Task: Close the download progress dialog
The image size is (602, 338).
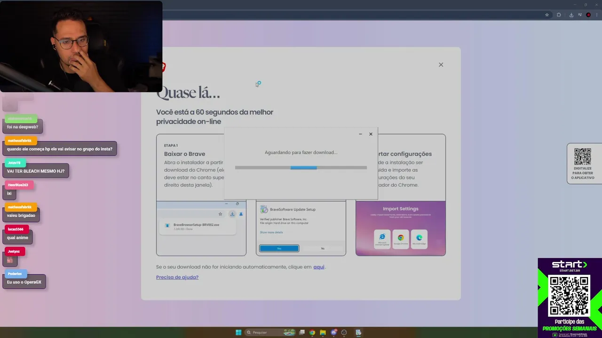Action: coord(371,134)
